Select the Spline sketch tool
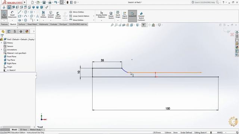 (x=31, y=12)
